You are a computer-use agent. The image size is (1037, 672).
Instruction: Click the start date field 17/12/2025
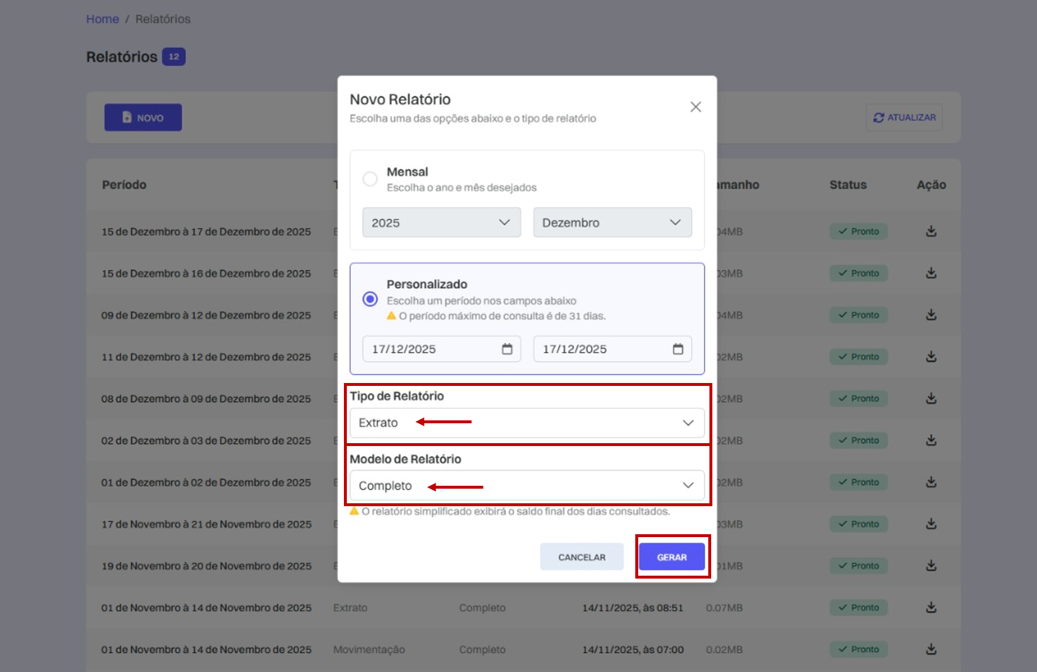(x=441, y=349)
